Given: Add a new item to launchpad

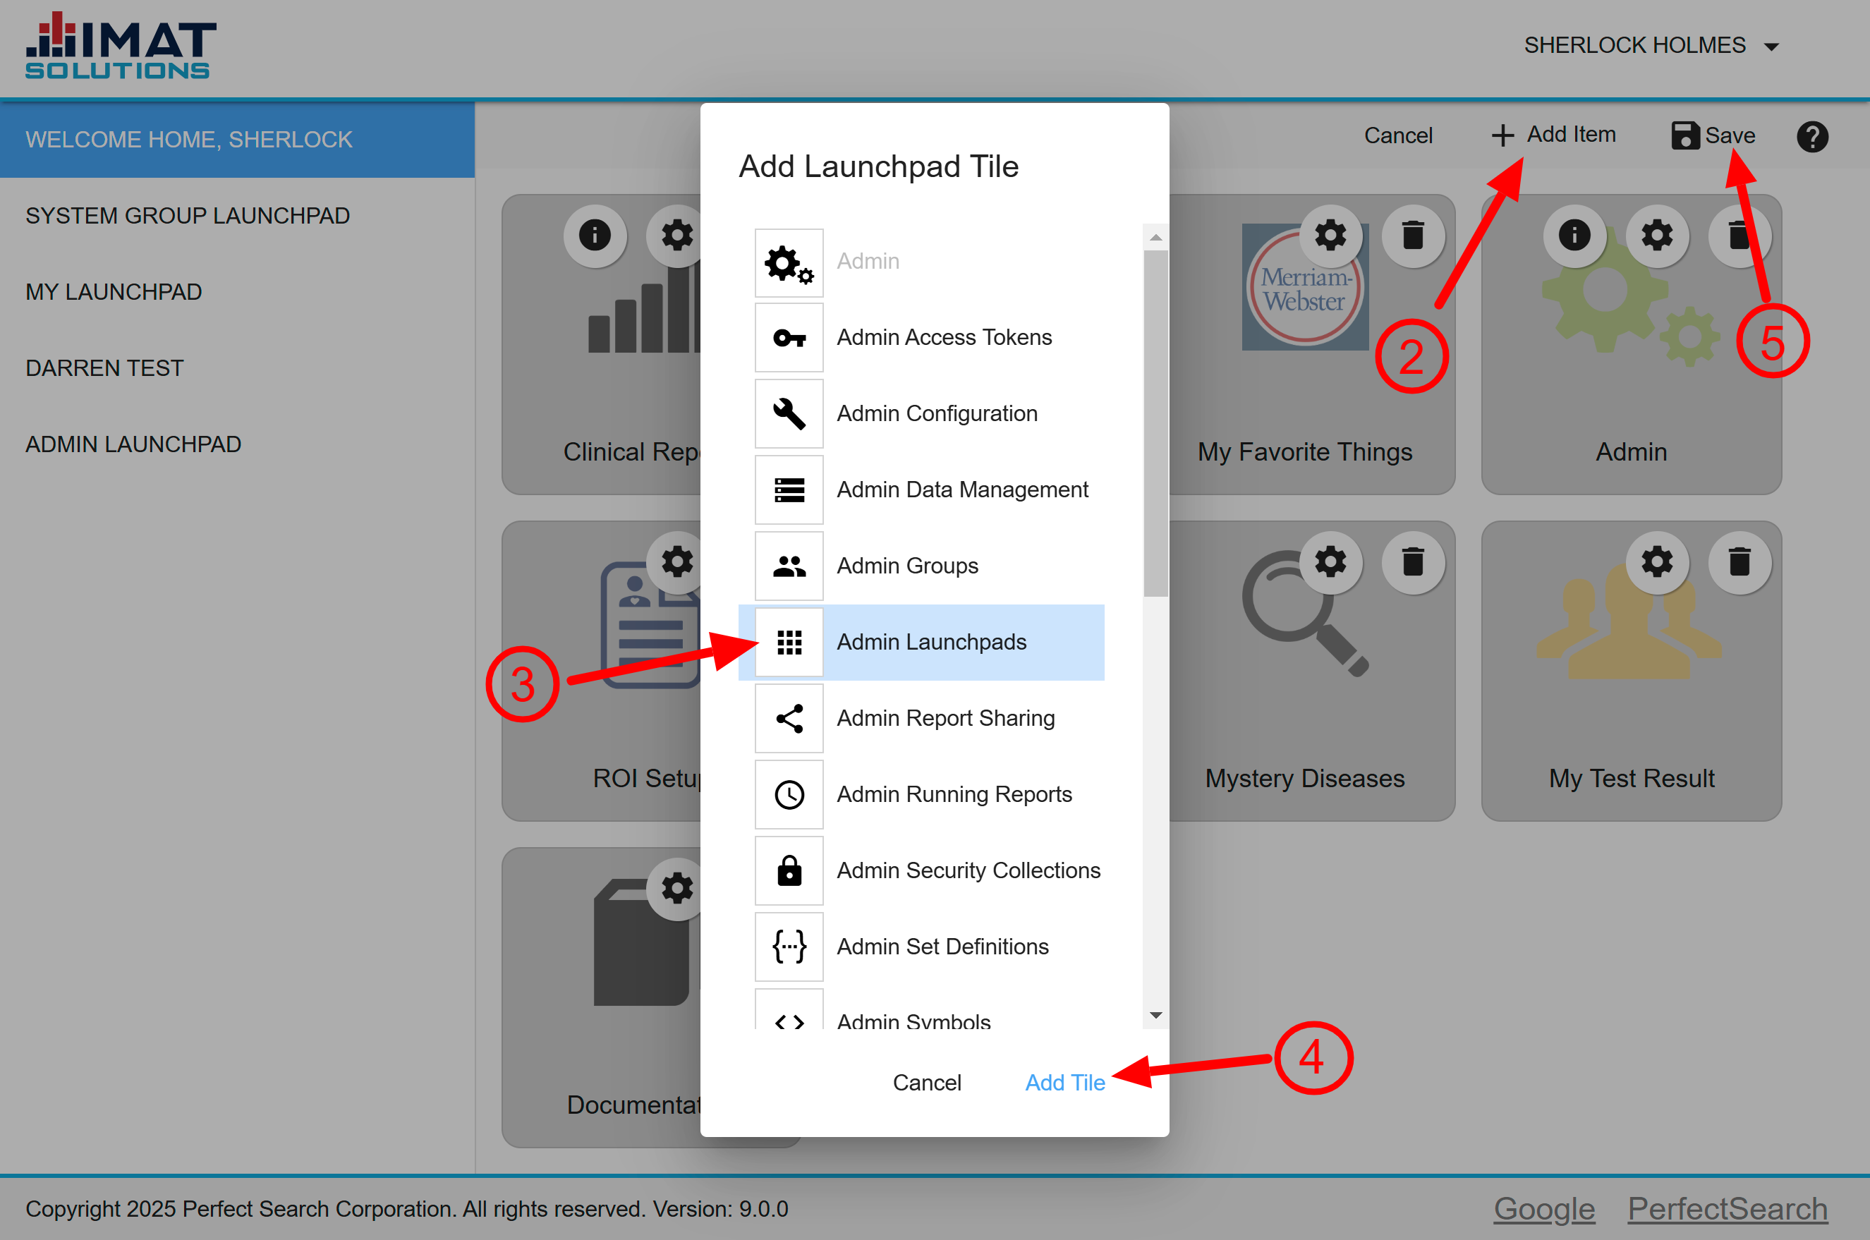Looking at the screenshot, I should (x=1552, y=134).
